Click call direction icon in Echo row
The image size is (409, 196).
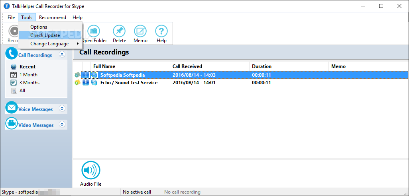click(77, 83)
